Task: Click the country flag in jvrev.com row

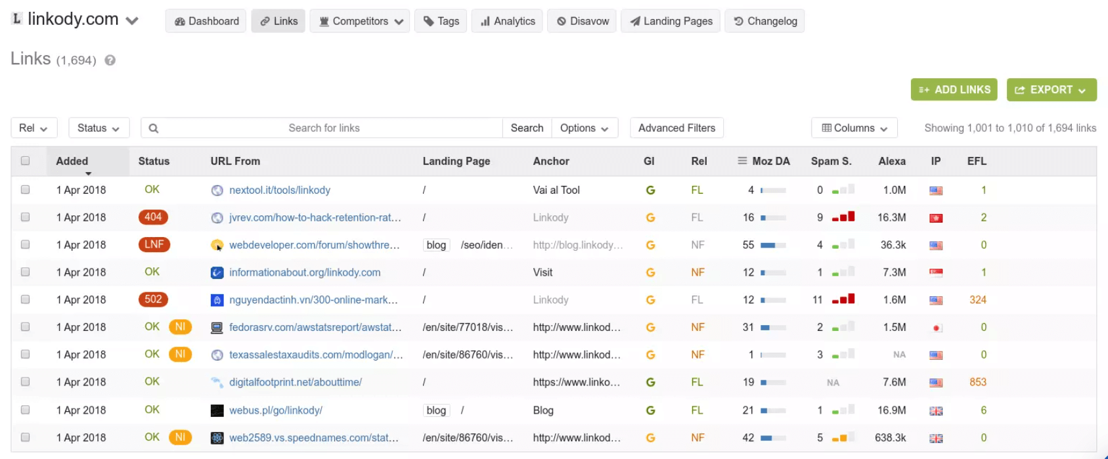Action: 936,219
